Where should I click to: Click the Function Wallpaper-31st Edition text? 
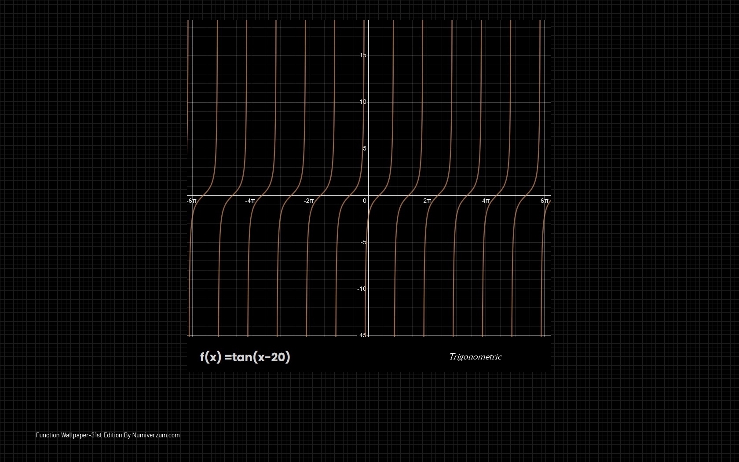79,435
